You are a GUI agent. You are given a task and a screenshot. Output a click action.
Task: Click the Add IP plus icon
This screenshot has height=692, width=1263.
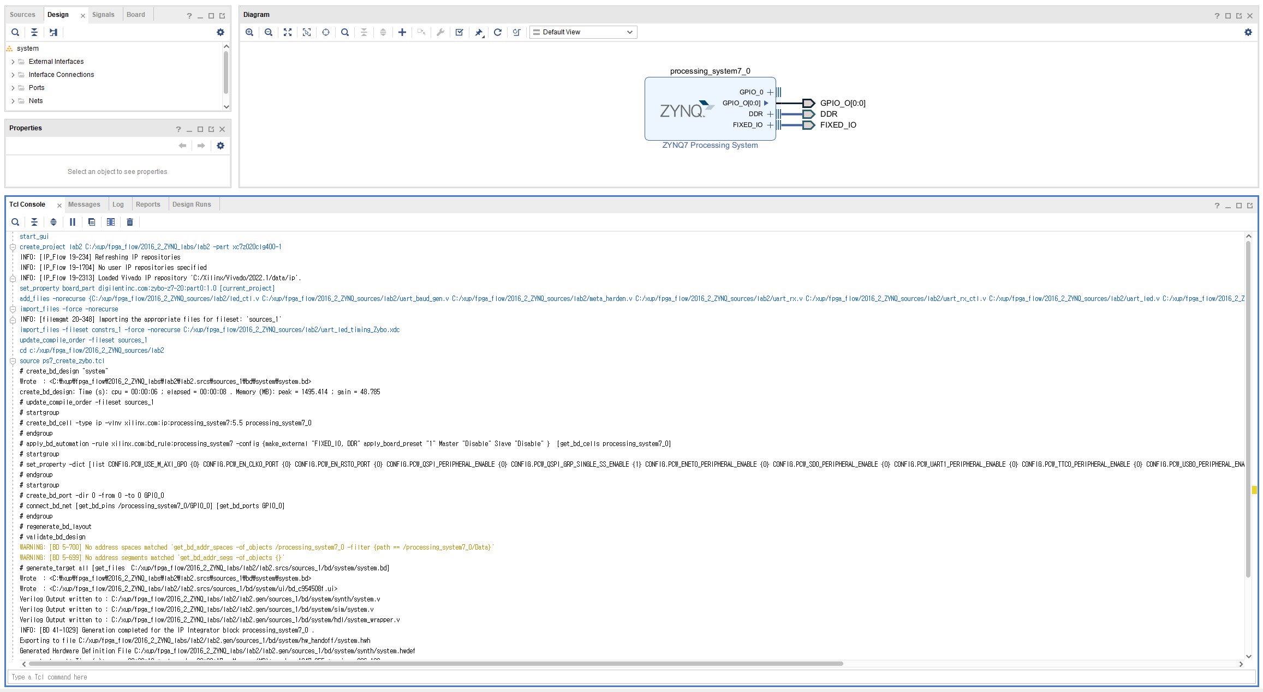(x=402, y=32)
